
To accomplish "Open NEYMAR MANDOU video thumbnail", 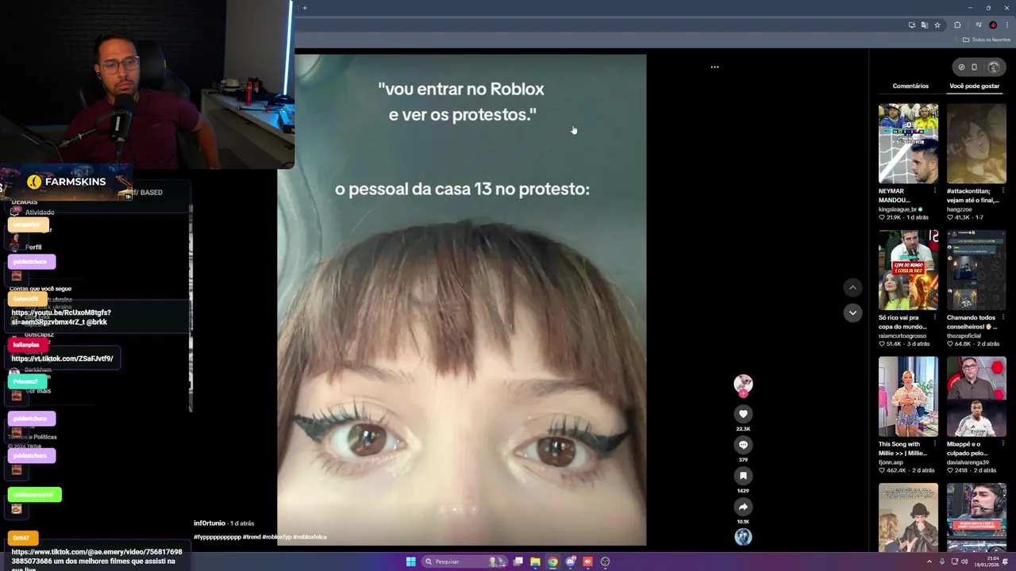I will [x=908, y=144].
